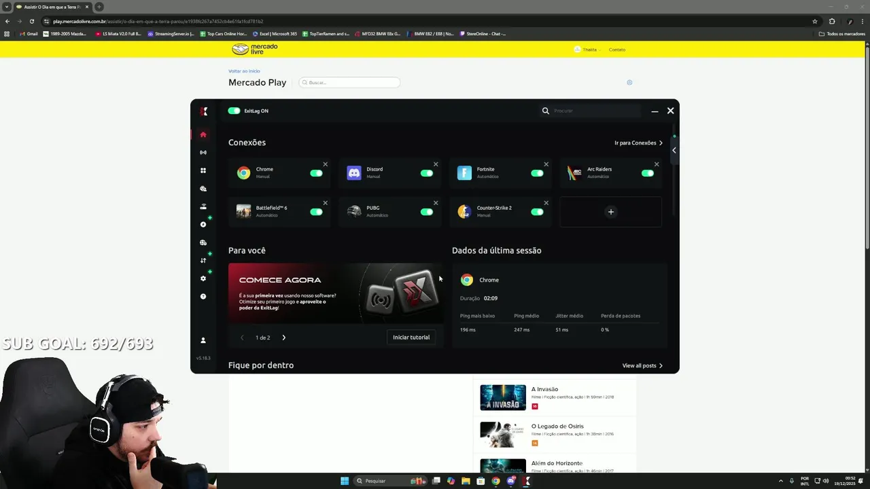Image resolution: width=870 pixels, height=489 pixels.
Task: Remove the Discord connection card with its X
Action: point(436,164)
